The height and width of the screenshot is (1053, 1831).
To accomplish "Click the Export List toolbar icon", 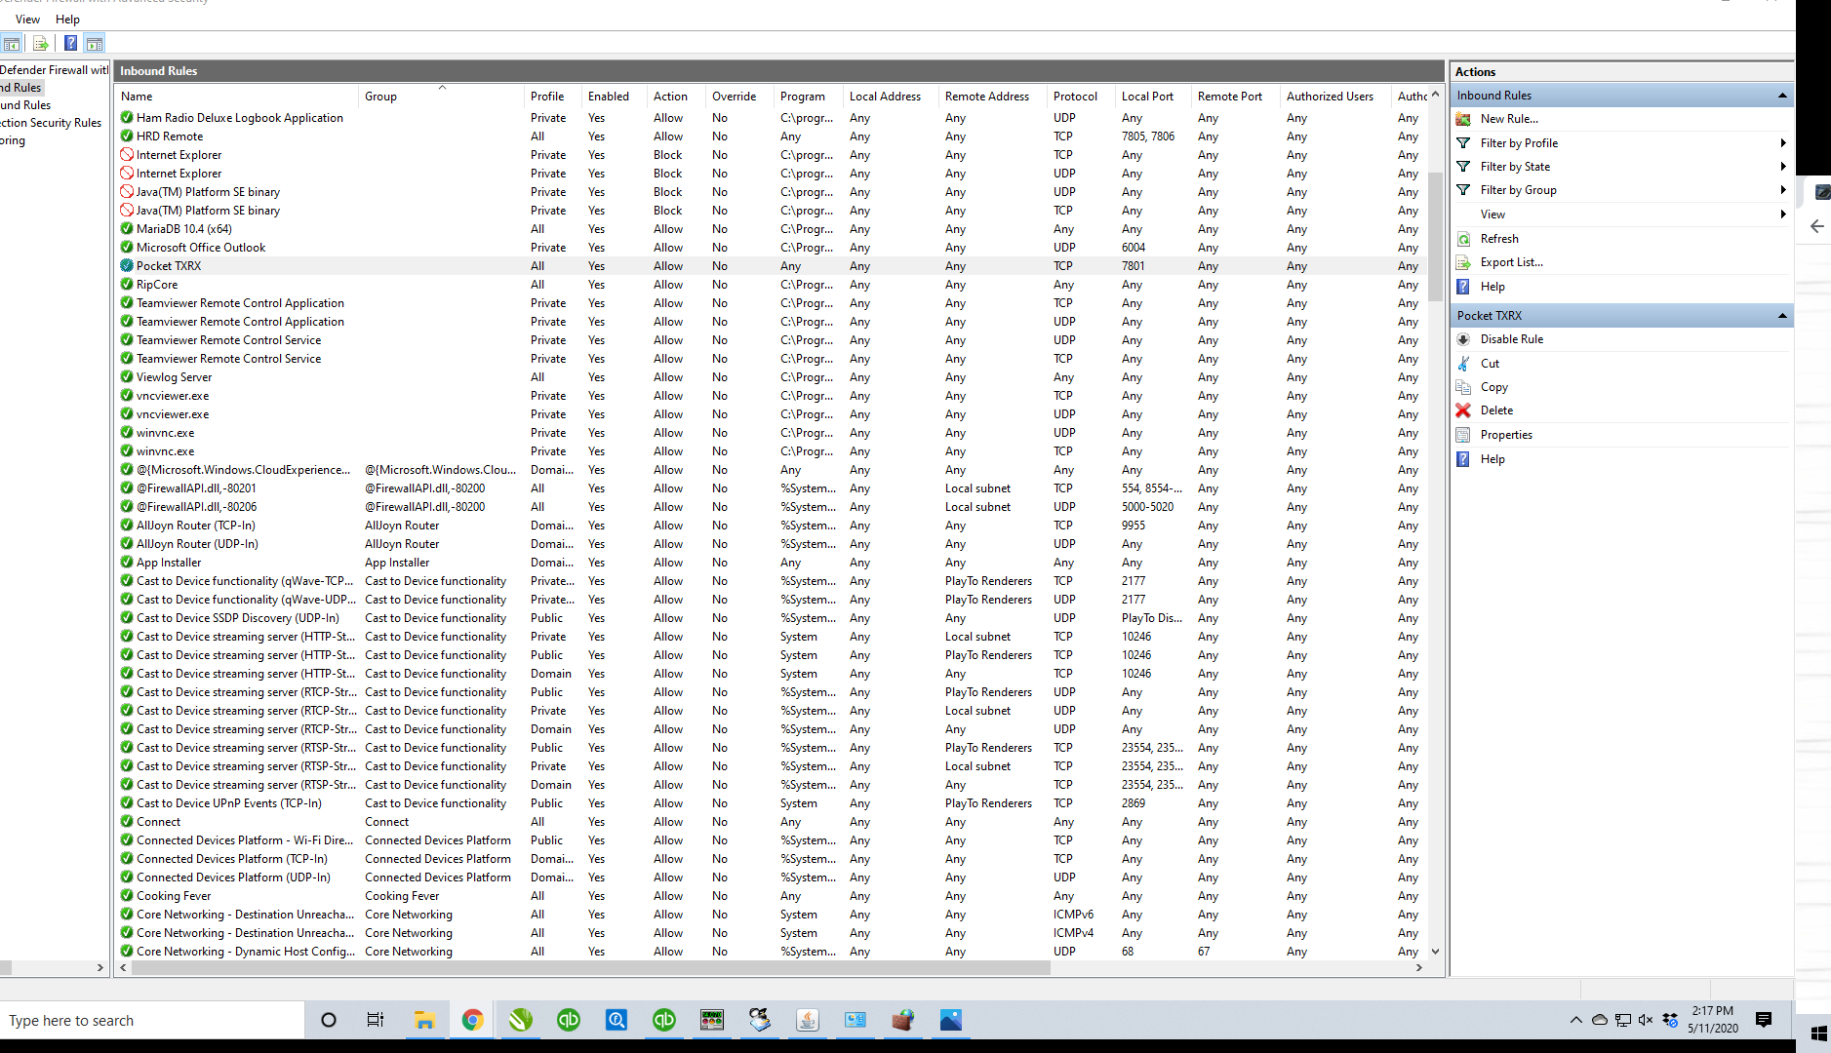I will point(40,43).
